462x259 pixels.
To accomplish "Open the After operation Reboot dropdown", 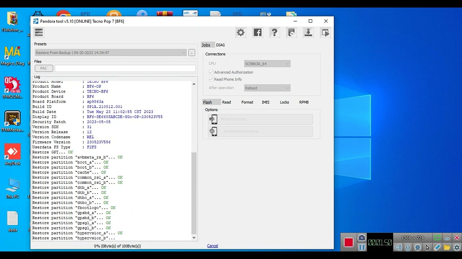I will tap(267, 88).
